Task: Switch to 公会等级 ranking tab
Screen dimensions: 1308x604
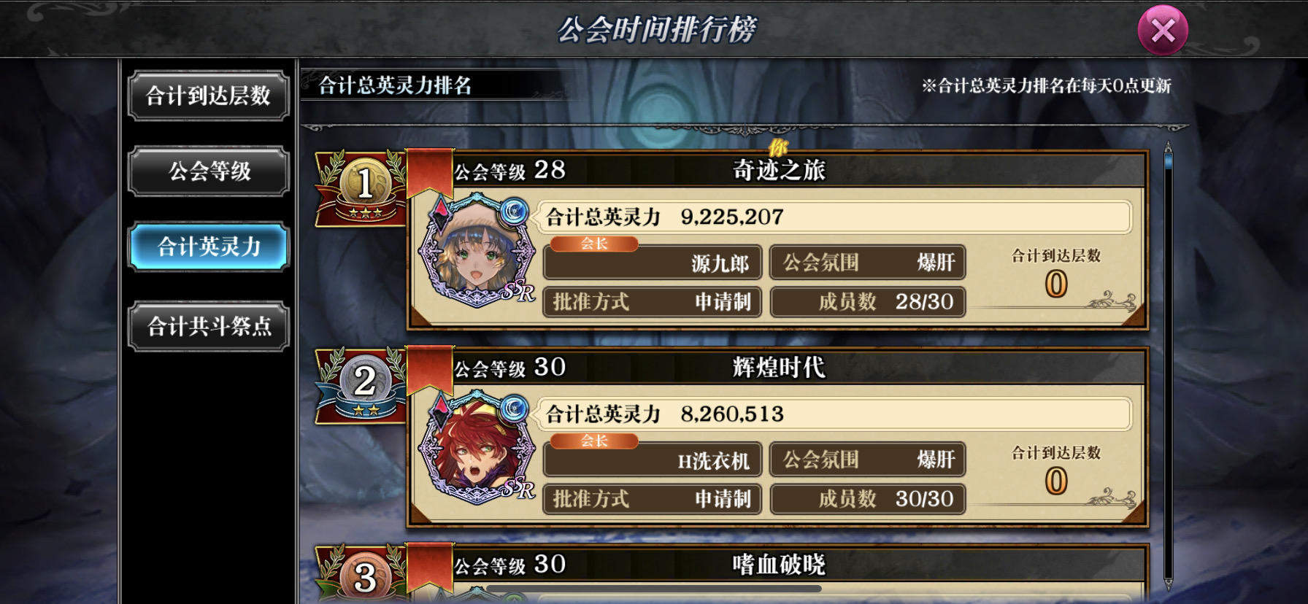Action: point(209,171)
